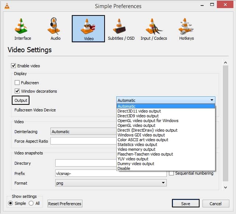This screenshot has height=214, width=236.
Task: Choose Disable in the output list
Action: [x=166, y=168]
